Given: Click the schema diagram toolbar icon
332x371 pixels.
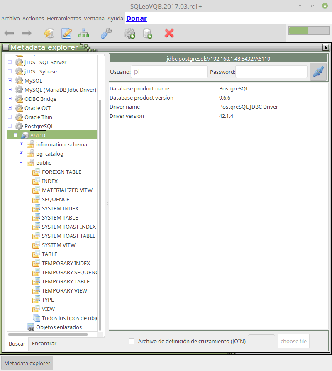Looking at the screenshot, I should coord(84,33).
